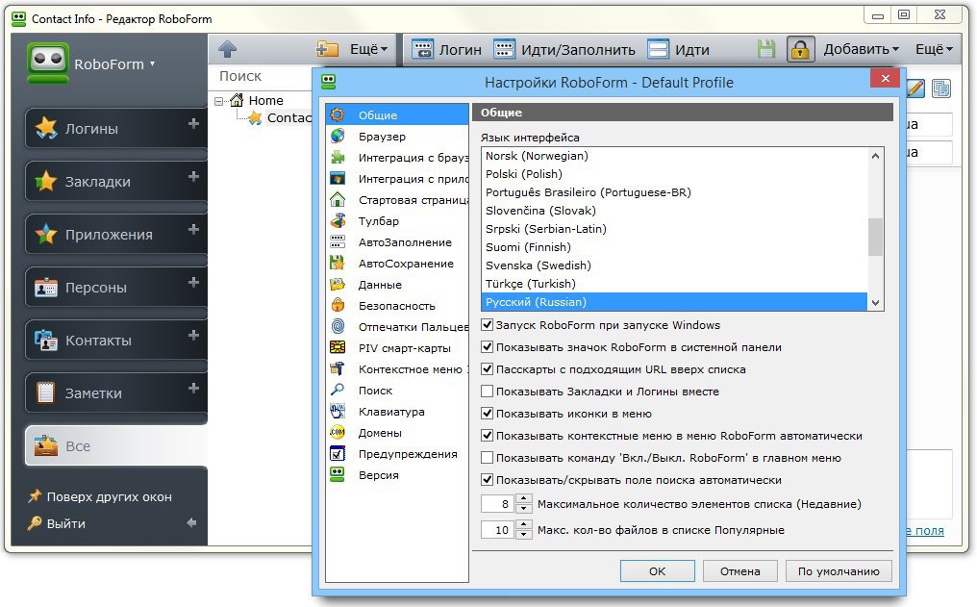Open the Логины sidebar section
Screen dimensions: 977x607
116,128
